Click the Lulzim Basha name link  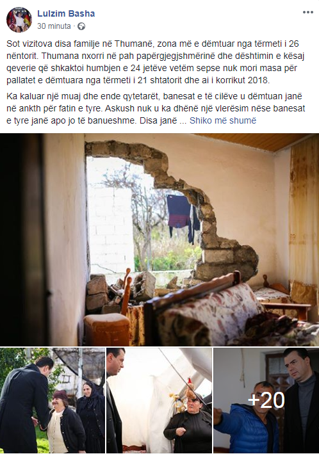tap(66, 13)
